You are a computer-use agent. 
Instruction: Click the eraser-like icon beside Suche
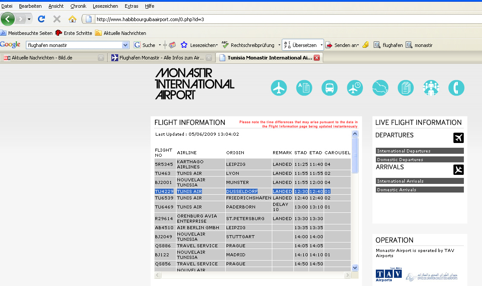(173, 45)
